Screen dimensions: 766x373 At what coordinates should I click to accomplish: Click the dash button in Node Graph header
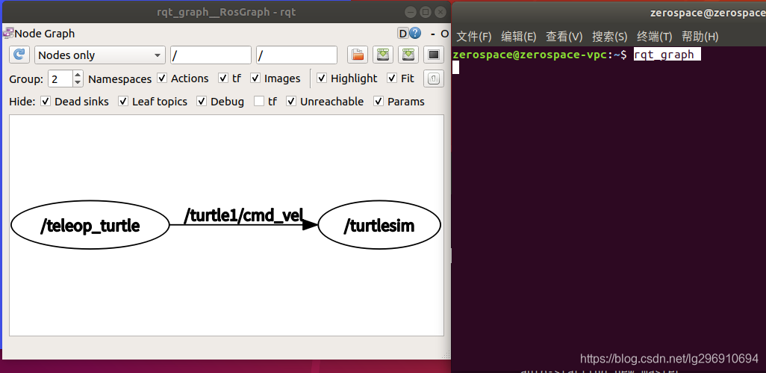[433, 34]
